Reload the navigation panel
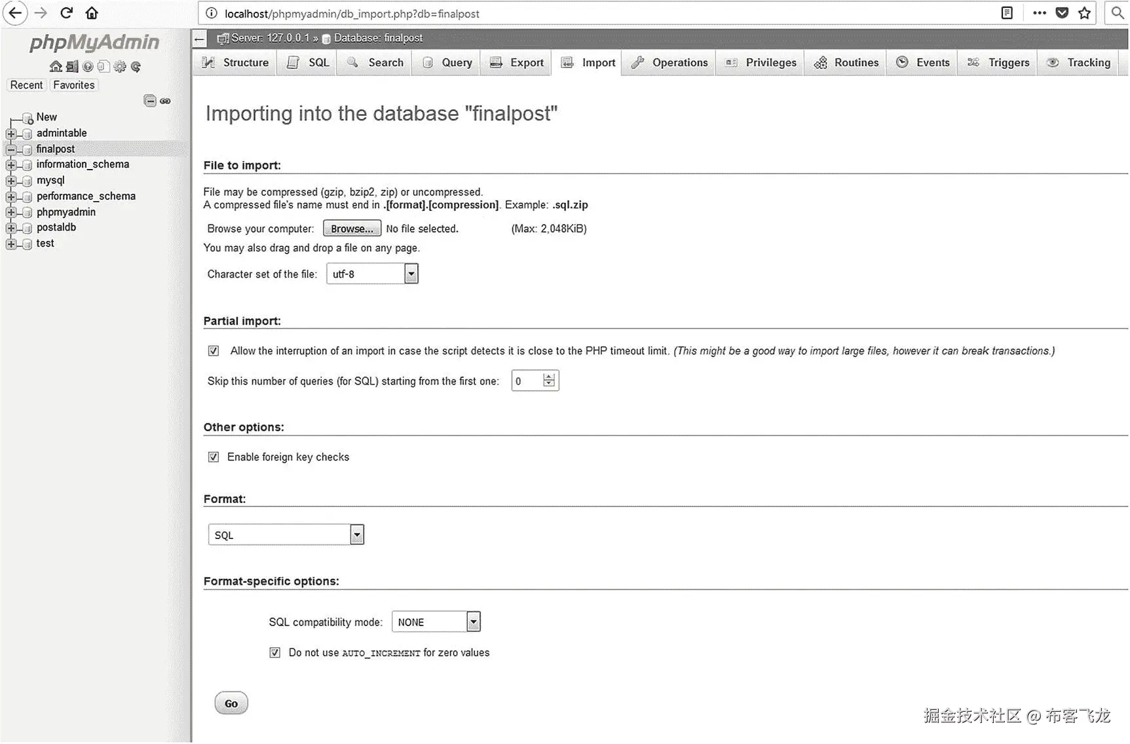1130x744 pixels. pyautogui.click(x=136, y=66)
